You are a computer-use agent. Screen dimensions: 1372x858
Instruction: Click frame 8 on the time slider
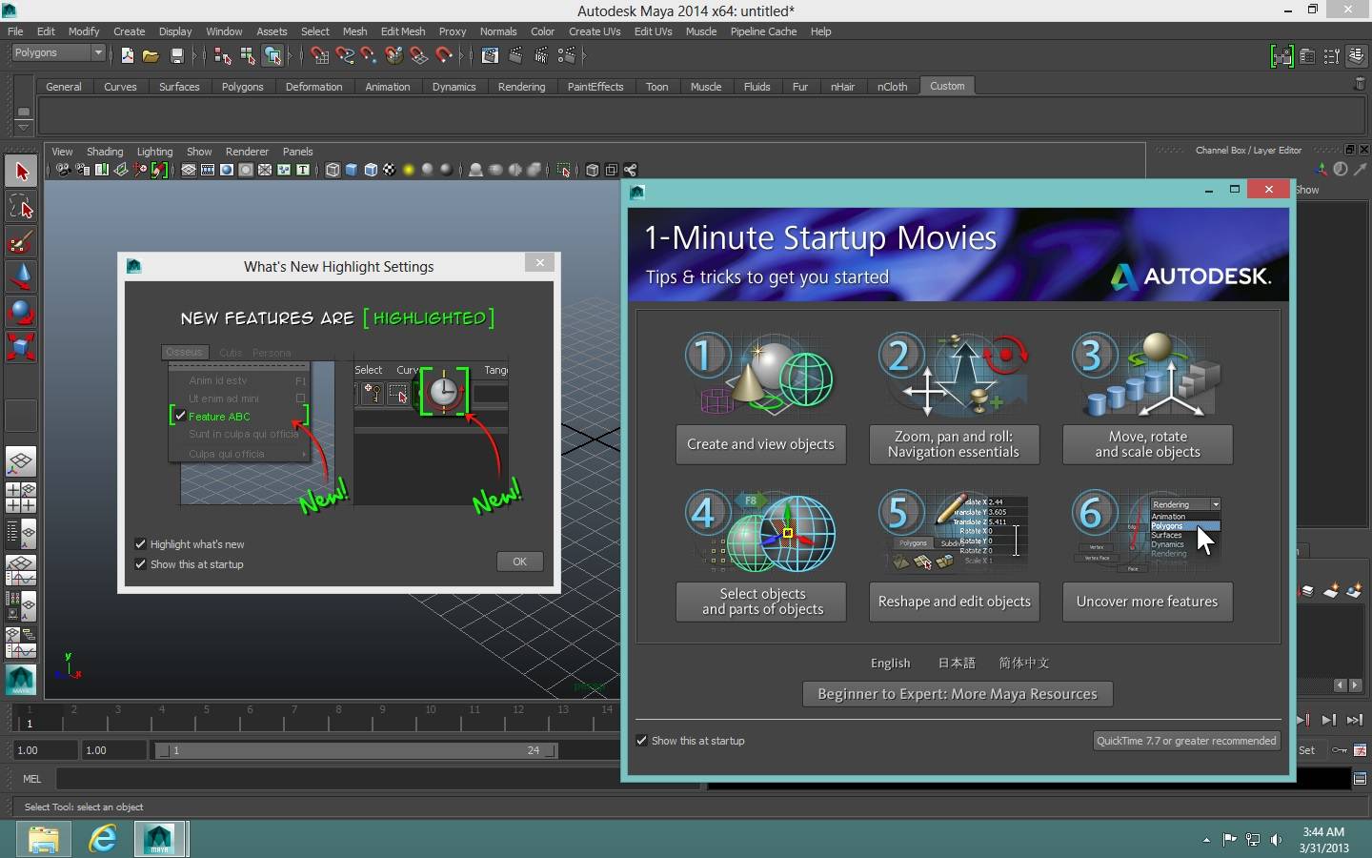point(338,715)
